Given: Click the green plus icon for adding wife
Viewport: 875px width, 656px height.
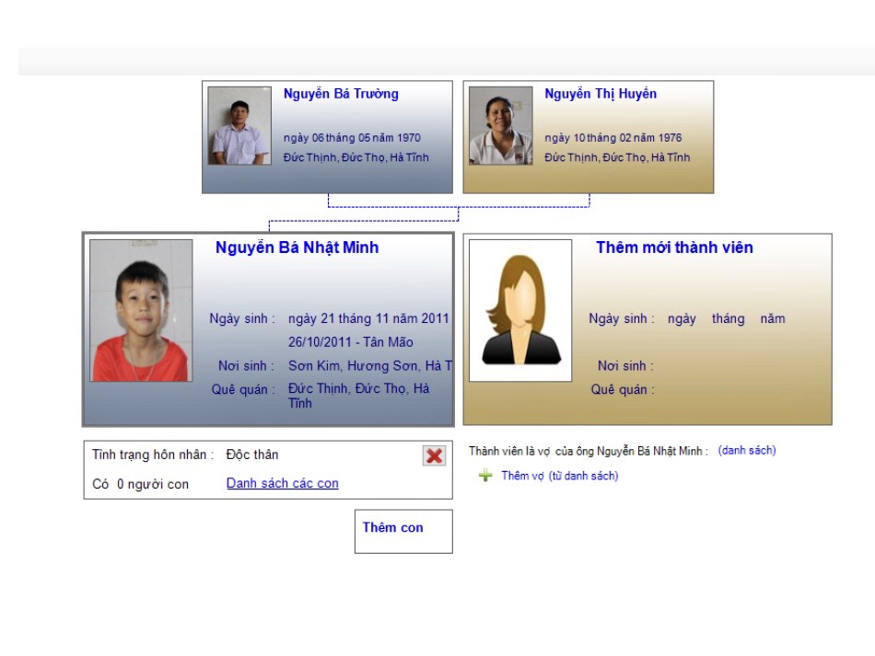Looking at the screenshot, I should [x=485, y=476].
